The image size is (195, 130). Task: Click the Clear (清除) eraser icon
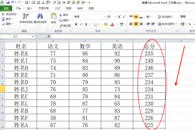tap(3, 24)
